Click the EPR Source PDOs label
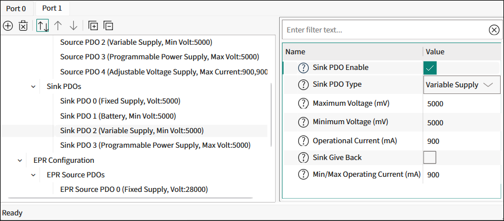The image size is (504, 221). pyautogui.click(x=76, y=175)
